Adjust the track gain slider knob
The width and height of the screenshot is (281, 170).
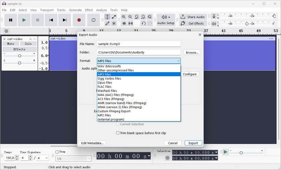(20, 56)
